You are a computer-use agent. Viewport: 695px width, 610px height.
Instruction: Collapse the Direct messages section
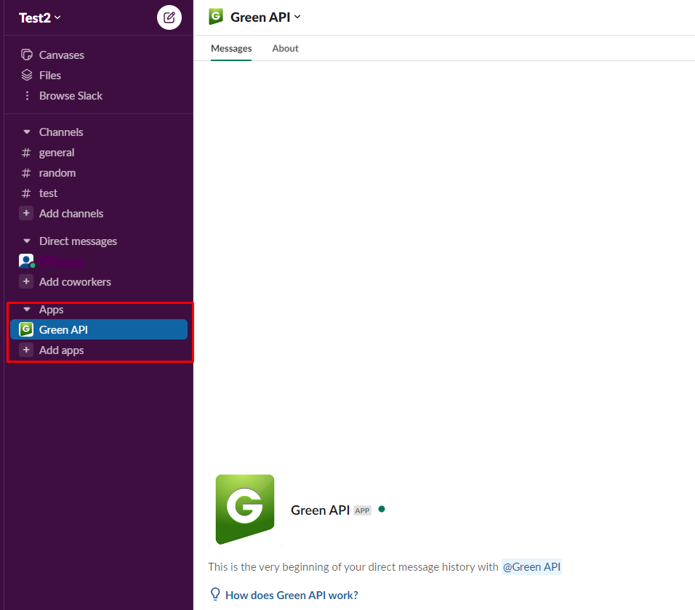(x=27, y=241)
